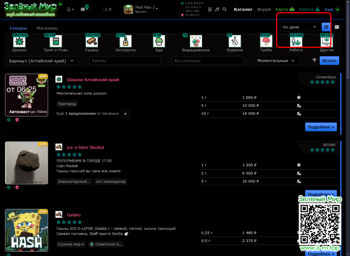
Task: Open the Моментальные type dropdown
Action: pos(276,61)
